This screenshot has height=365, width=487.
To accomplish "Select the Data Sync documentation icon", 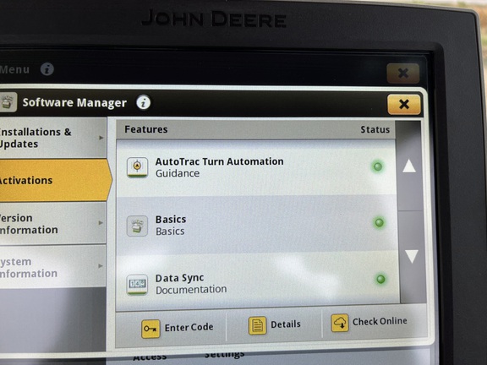I will tap(137, 284).
